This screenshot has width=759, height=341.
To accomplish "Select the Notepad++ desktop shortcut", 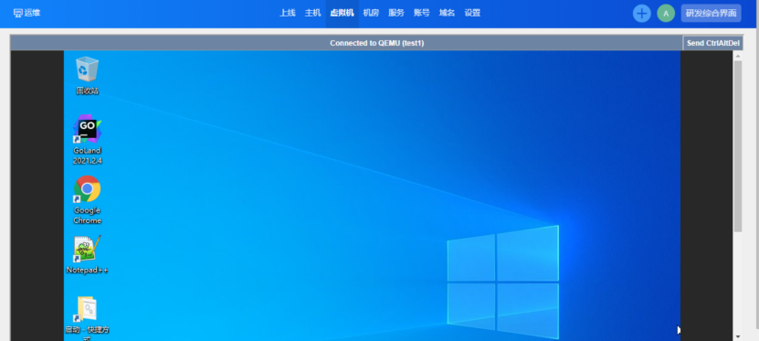I will point(87,255).
